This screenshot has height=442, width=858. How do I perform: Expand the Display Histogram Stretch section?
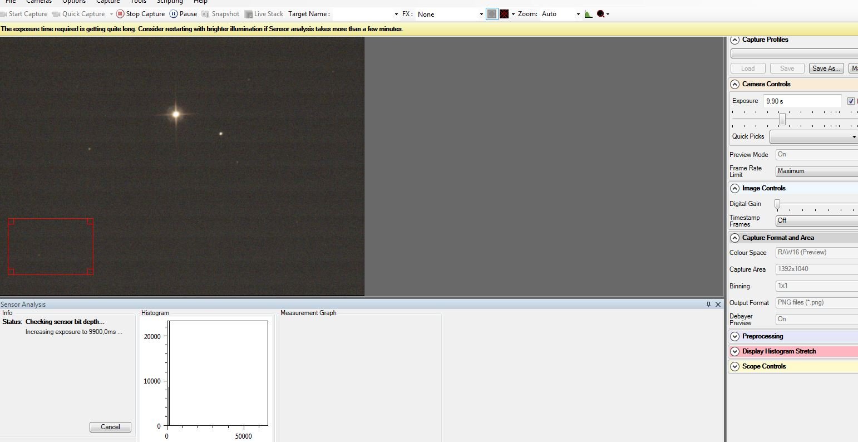pyautogui.click(x=734, y=351)
